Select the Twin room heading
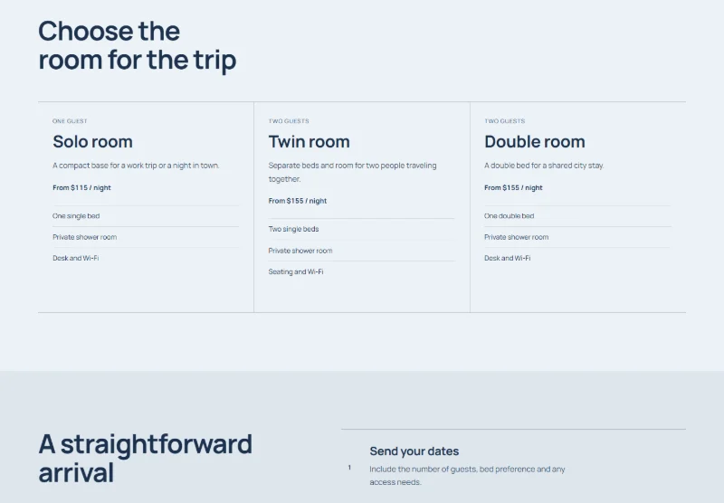Screen dimensions: 724x503 (309, 142)
